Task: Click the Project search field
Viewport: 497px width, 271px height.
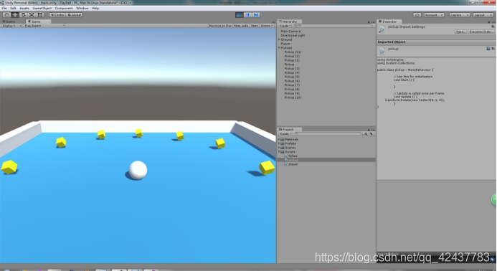Action: pyautogui.click(x=328, y=134)
